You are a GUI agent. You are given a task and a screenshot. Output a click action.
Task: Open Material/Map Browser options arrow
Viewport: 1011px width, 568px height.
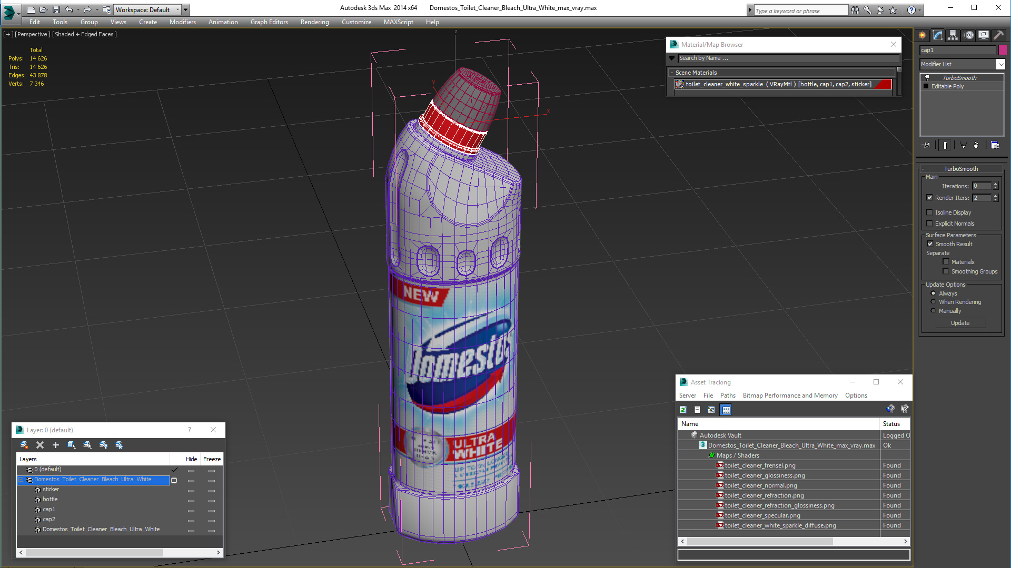click(672, 58)
